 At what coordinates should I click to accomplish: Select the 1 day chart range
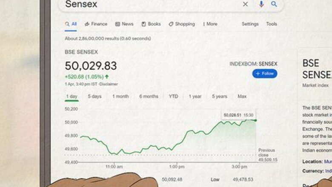(72, 96)
